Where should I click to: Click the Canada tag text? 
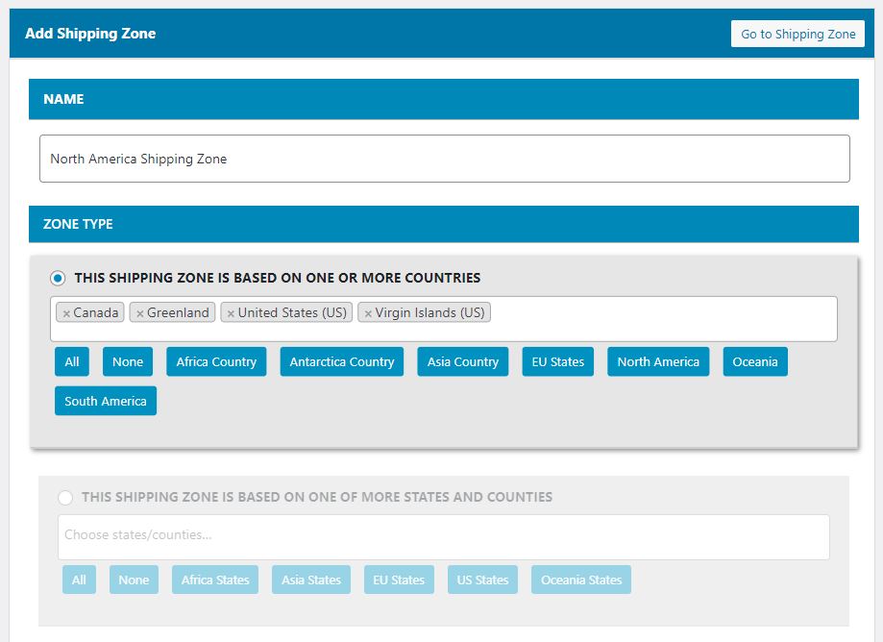click(x=96, y=312)
